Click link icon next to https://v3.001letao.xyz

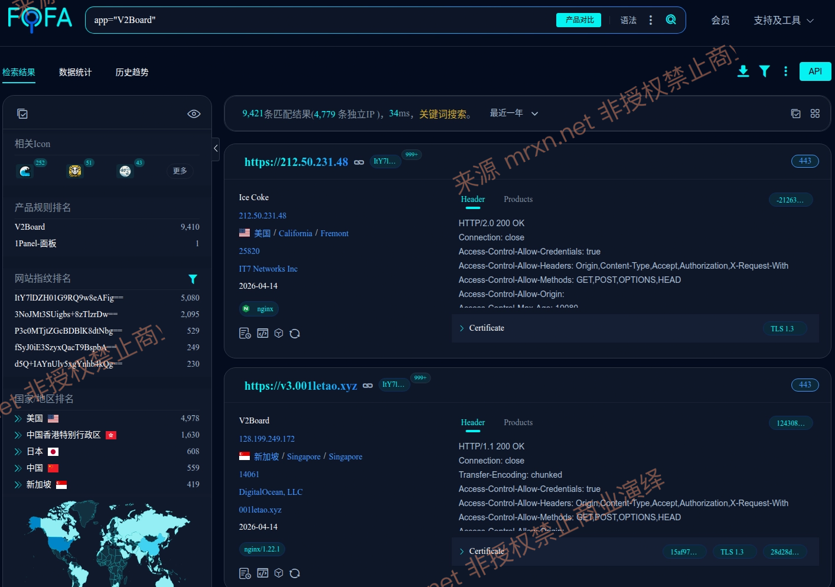tap(368, 386)
